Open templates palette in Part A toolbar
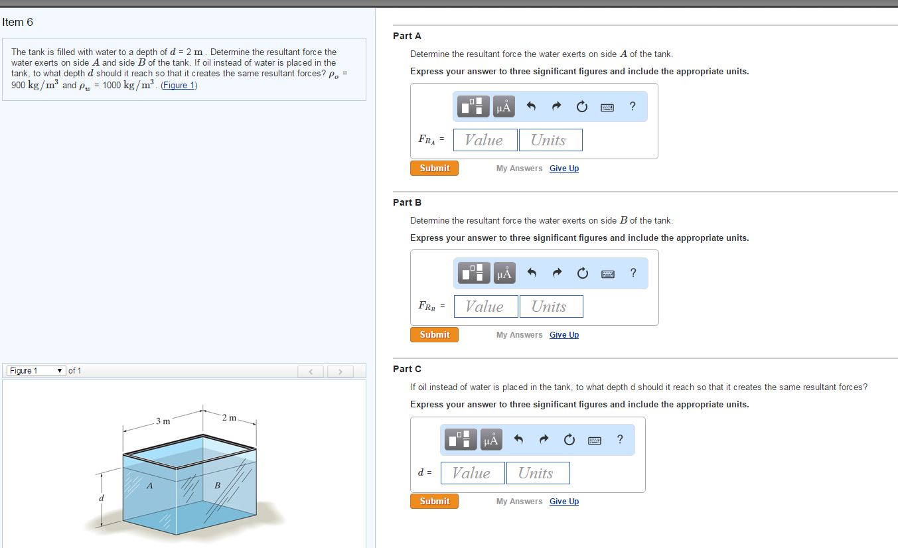 [x=474, y=106]
